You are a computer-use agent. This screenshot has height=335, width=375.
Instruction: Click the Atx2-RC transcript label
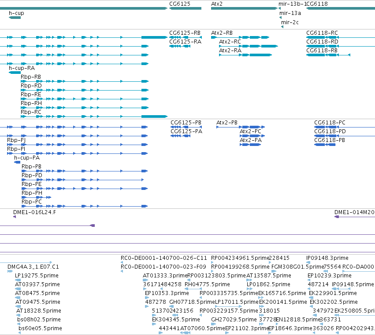pyautogui.click(x=230, y=42)
